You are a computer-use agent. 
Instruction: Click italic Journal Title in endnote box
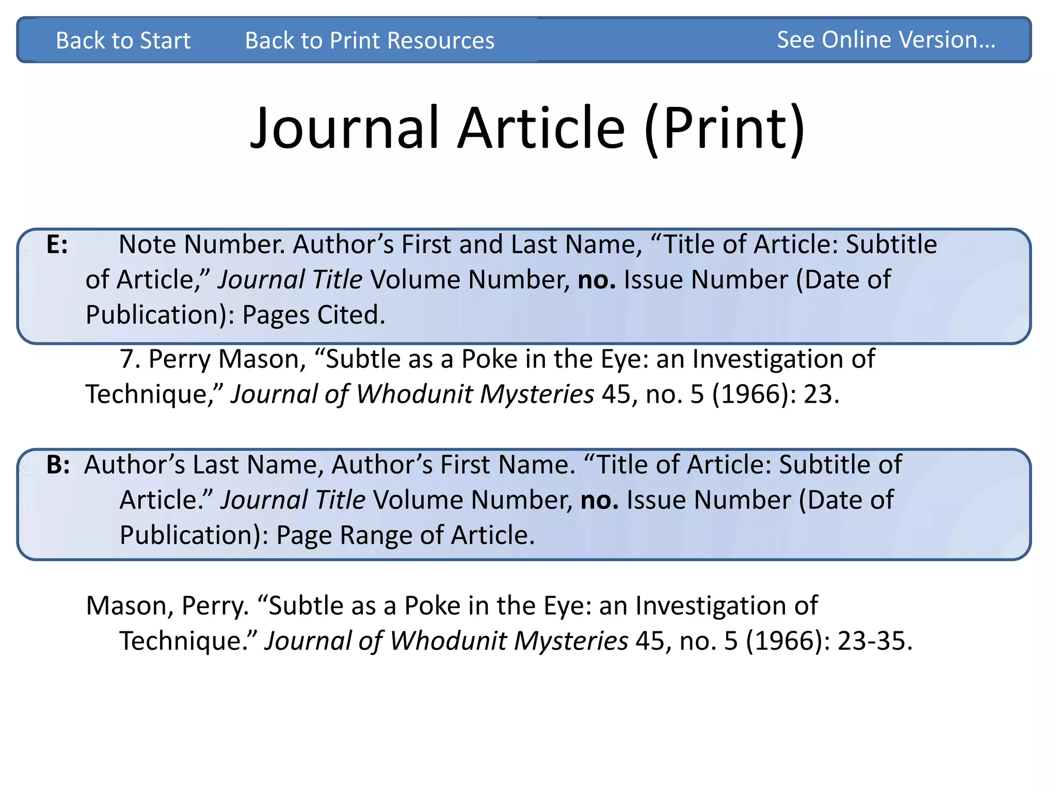coord(290,279)
